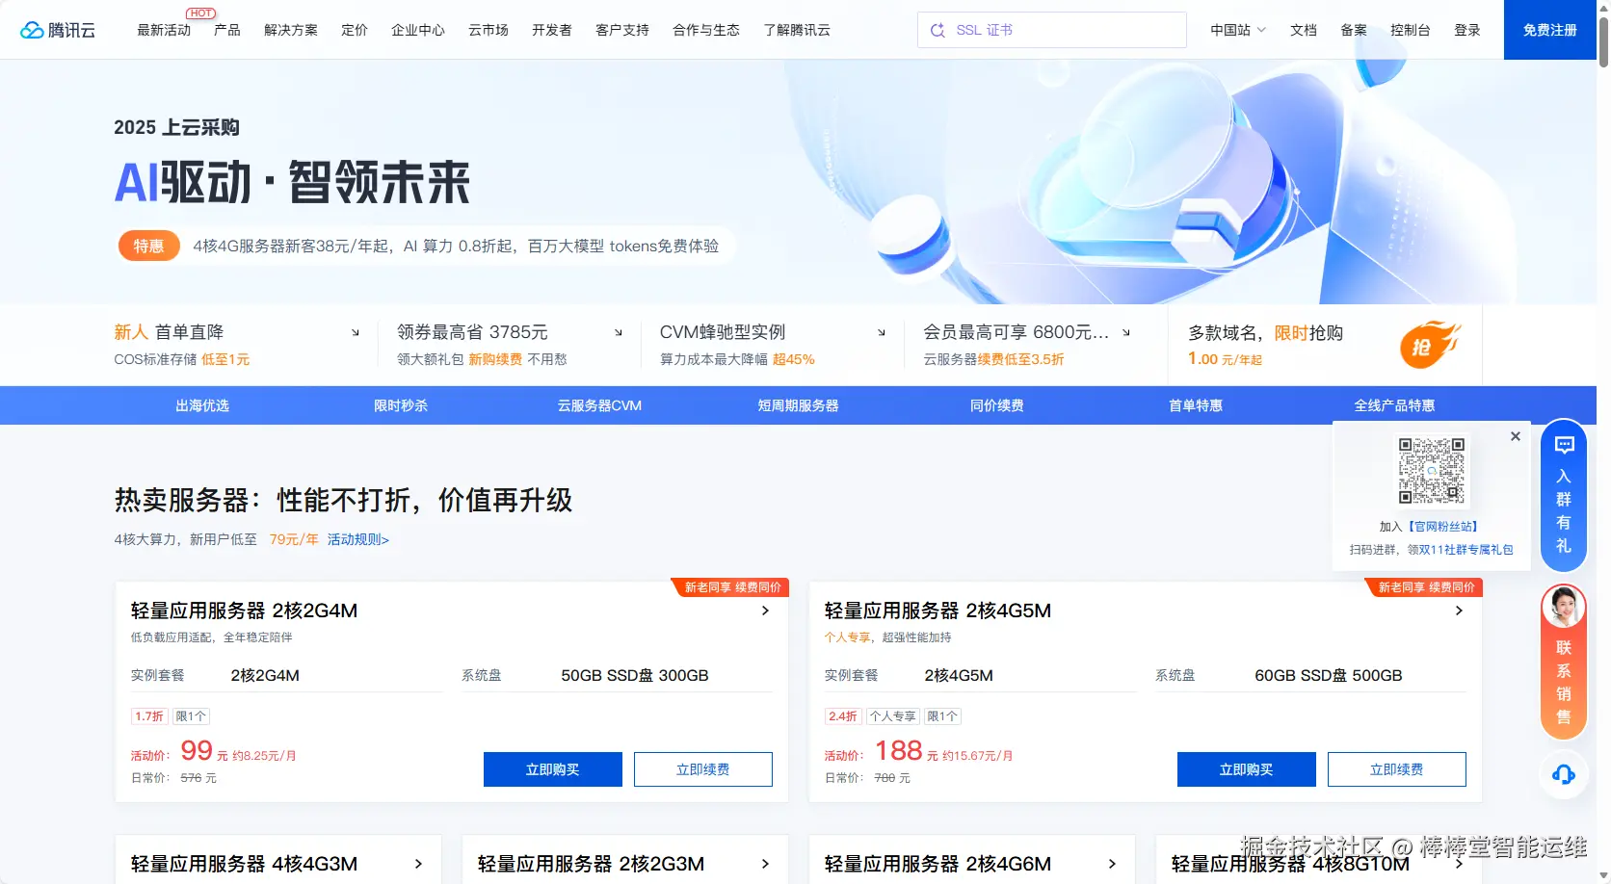The image size is (1611, 884).
Task: Click 立即续费 for the 2核2G4M server
Action: point(703,769)
